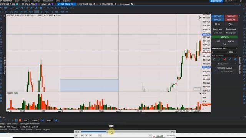Open strategy settings gear icon
This screenshot has width=246, height=138.
coord(235,59)
